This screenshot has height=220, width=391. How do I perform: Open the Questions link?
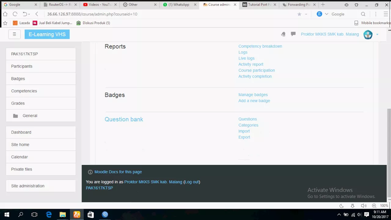click(248, 119)
